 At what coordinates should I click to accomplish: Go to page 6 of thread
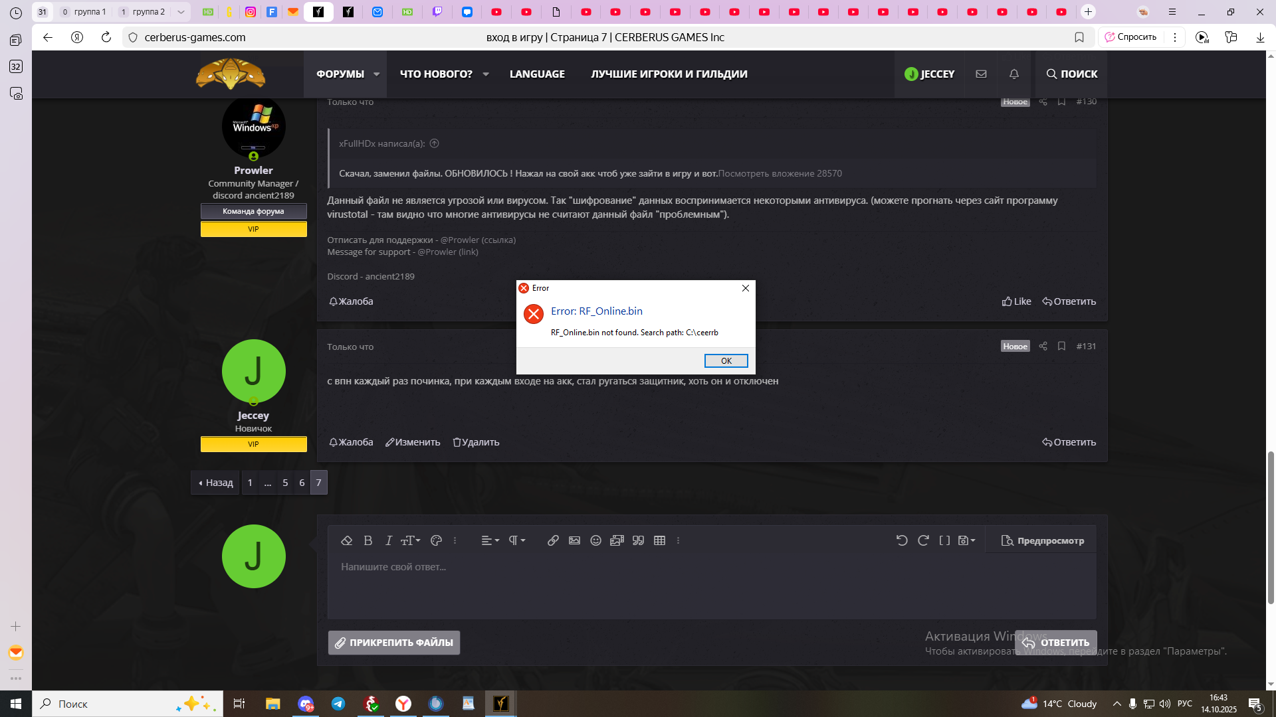pos(302,483)
